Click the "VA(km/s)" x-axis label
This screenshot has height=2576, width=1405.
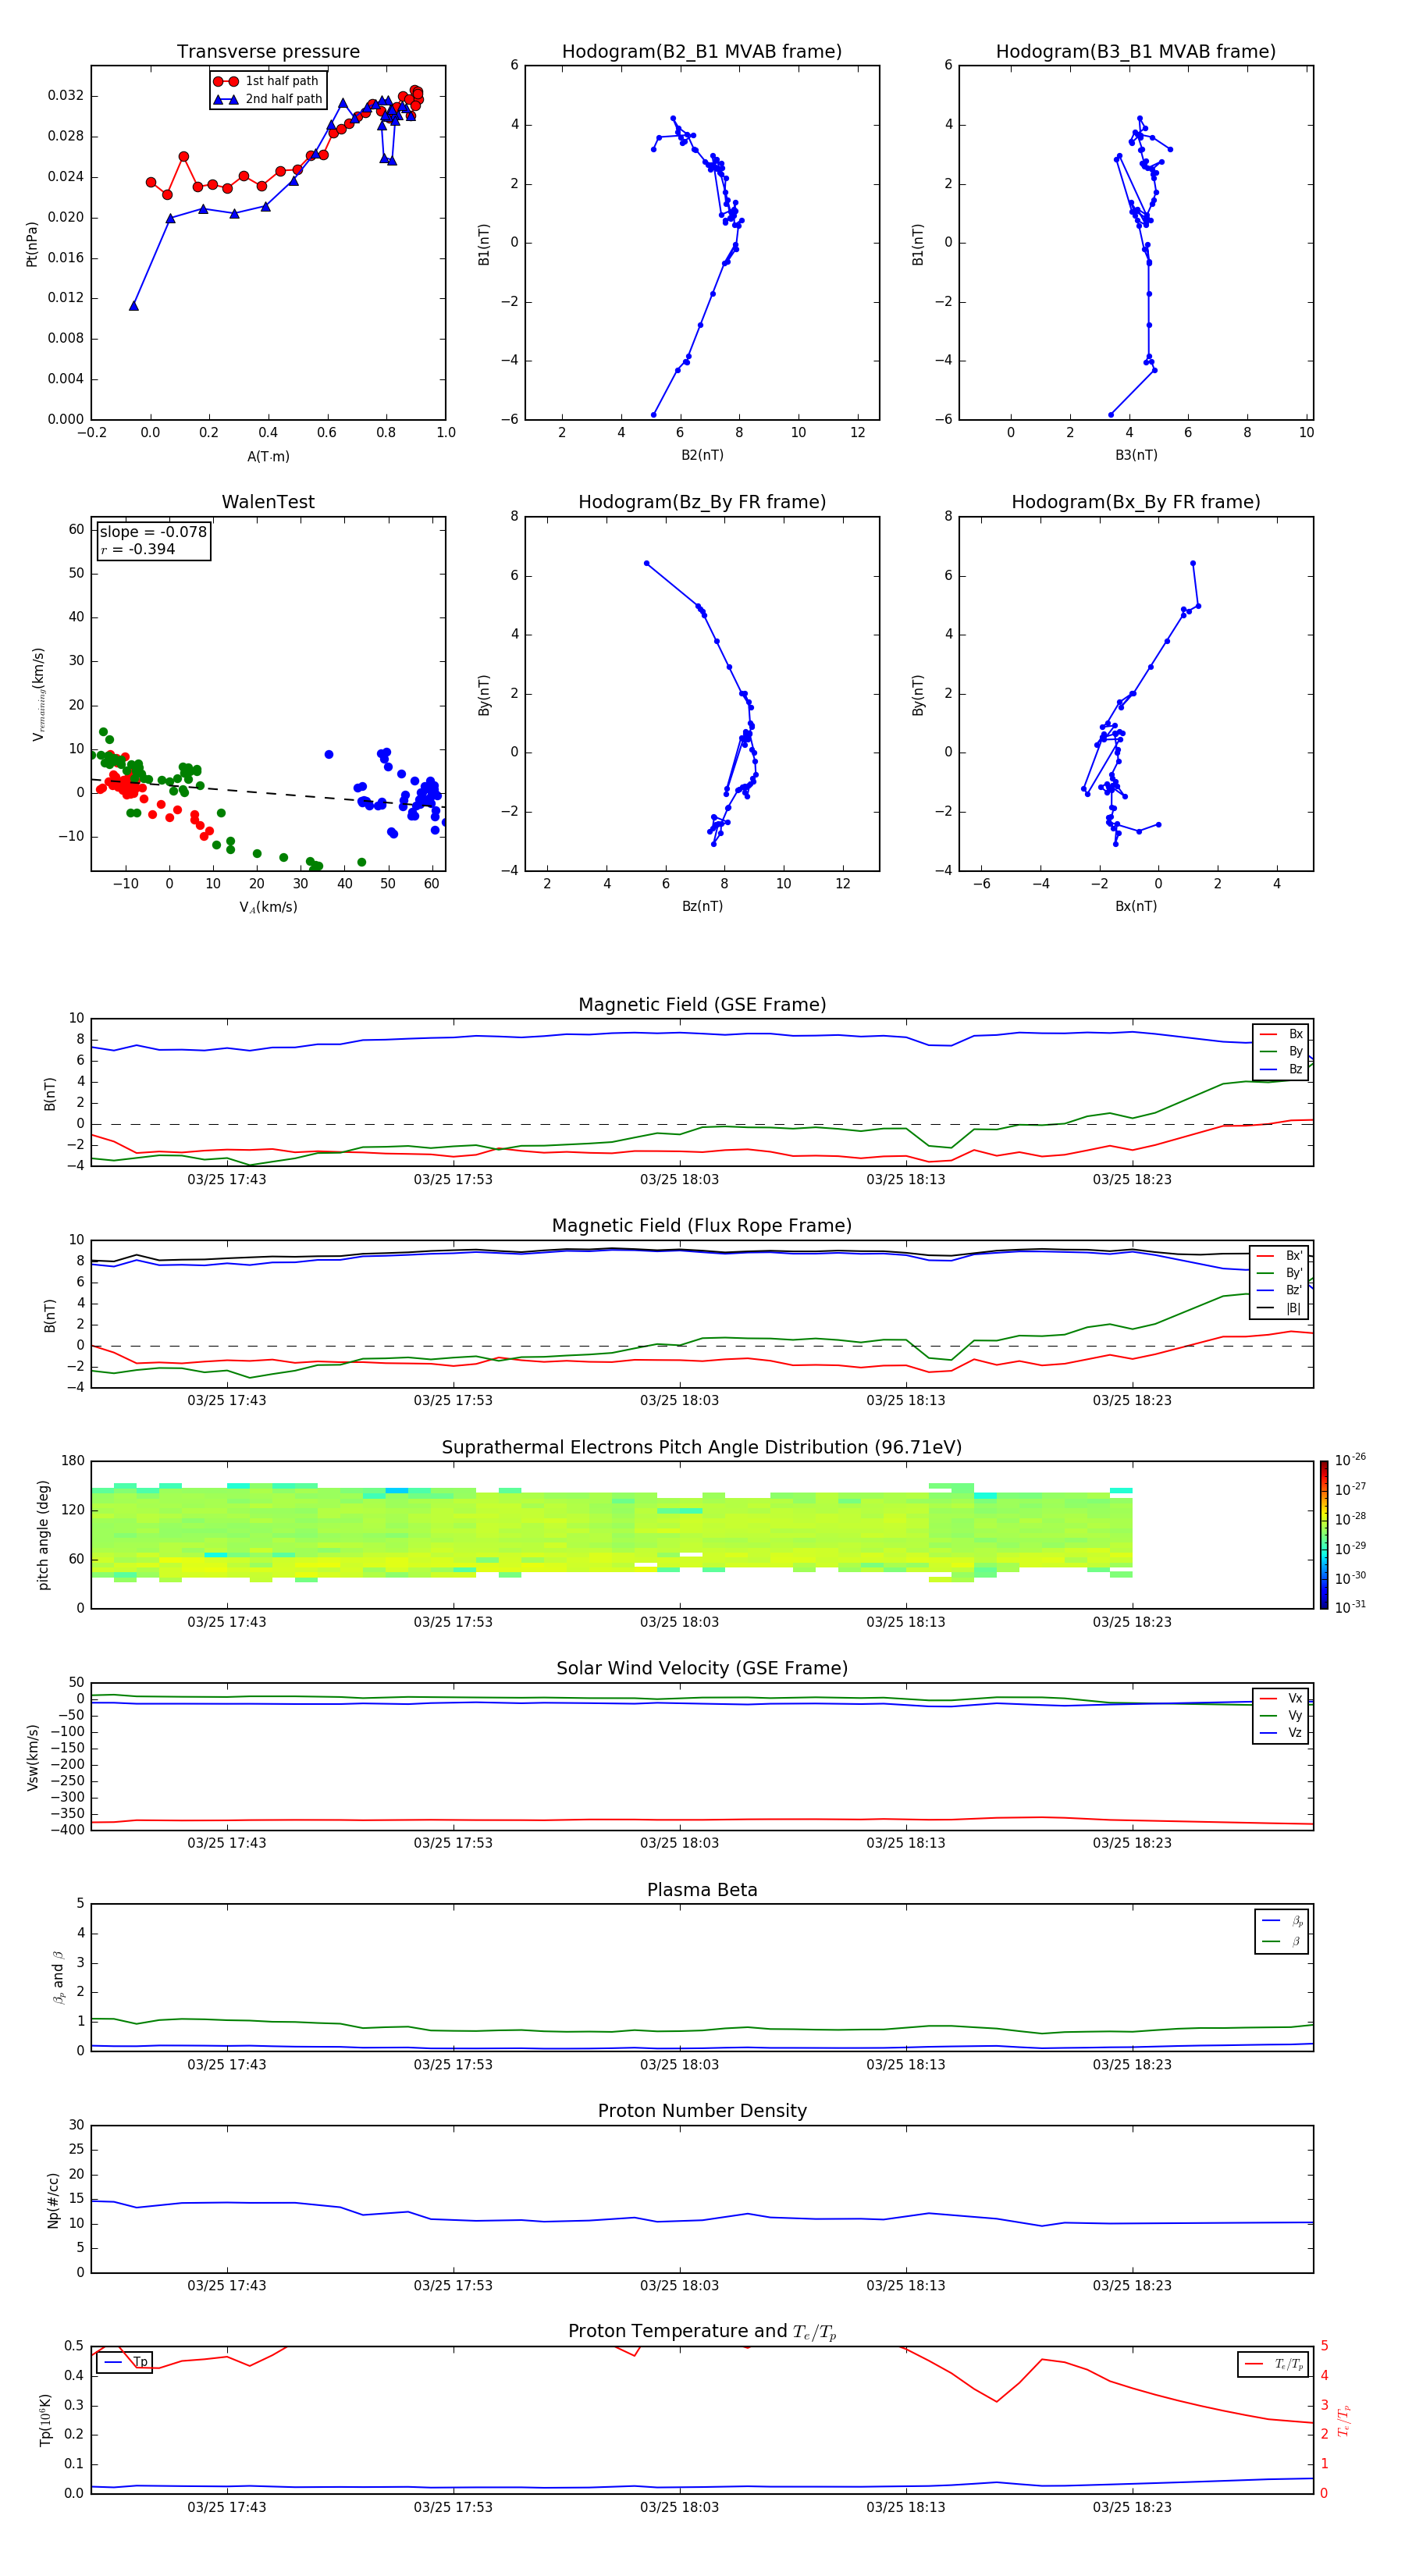[268, 907]
